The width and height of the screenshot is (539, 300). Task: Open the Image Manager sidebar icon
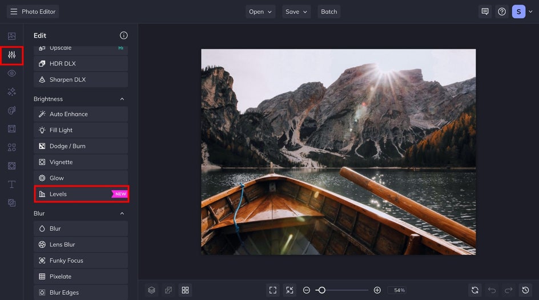click(11, 36)
